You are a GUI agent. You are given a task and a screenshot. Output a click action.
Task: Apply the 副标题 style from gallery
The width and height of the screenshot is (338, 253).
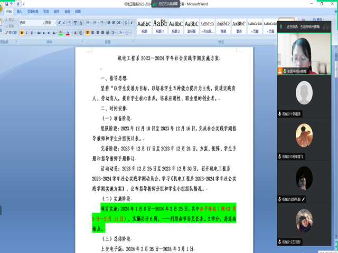coord(191,26)
